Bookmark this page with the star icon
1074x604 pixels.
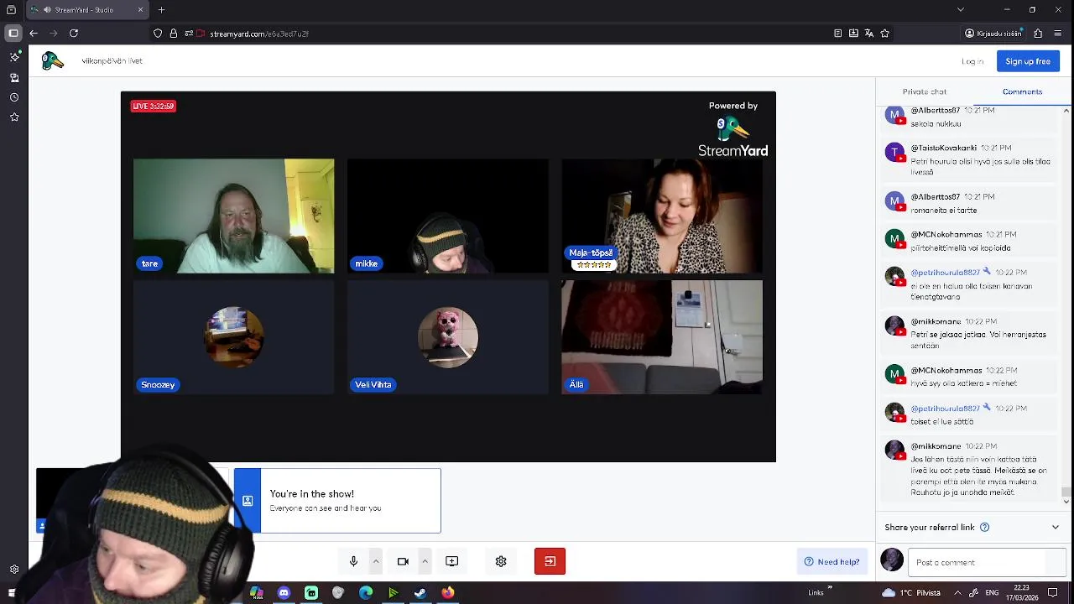coord(884,34)
